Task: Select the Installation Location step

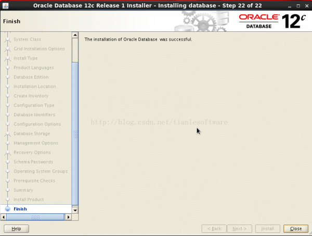Action: coord(35,86)
